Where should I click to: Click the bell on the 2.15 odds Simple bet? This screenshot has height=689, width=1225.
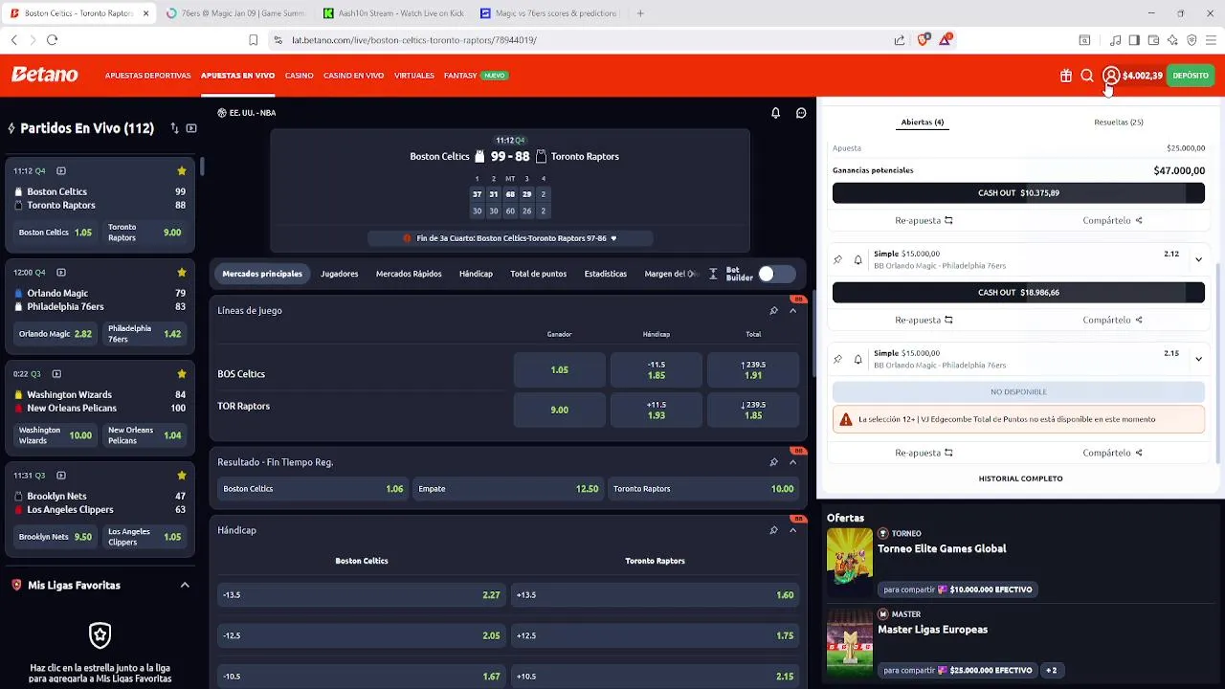tap(857, 359)
